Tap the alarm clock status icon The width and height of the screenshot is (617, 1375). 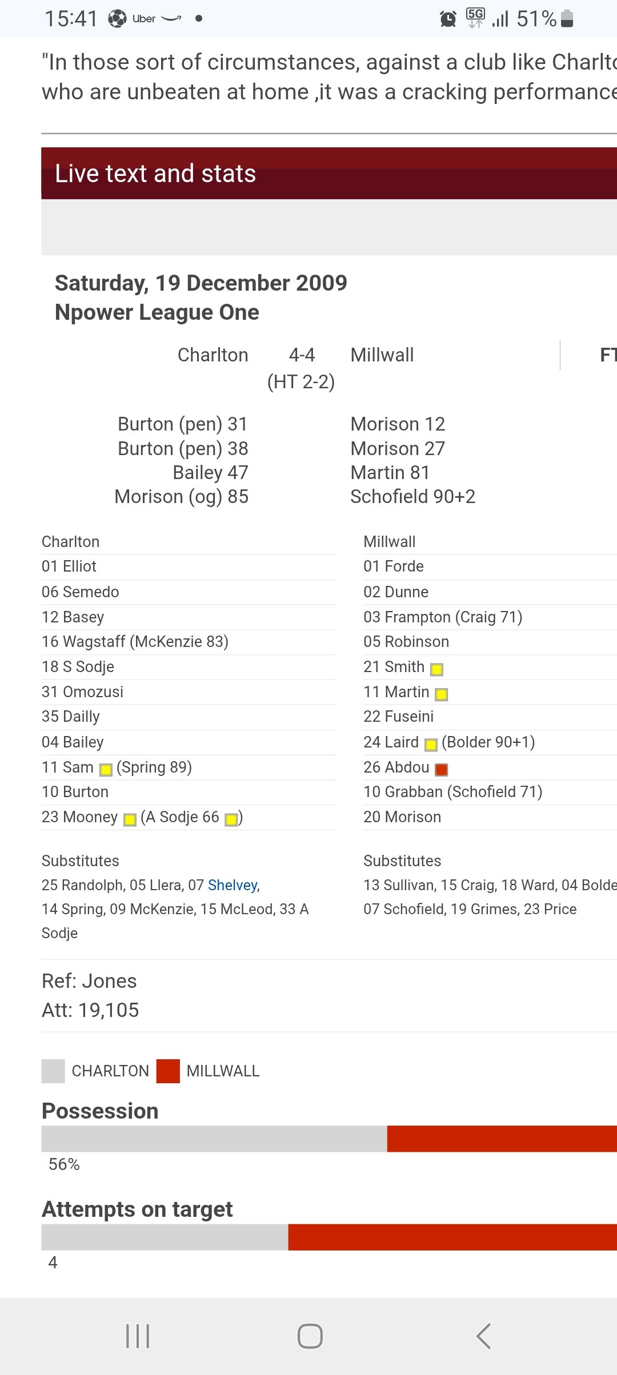click(448, 19)
